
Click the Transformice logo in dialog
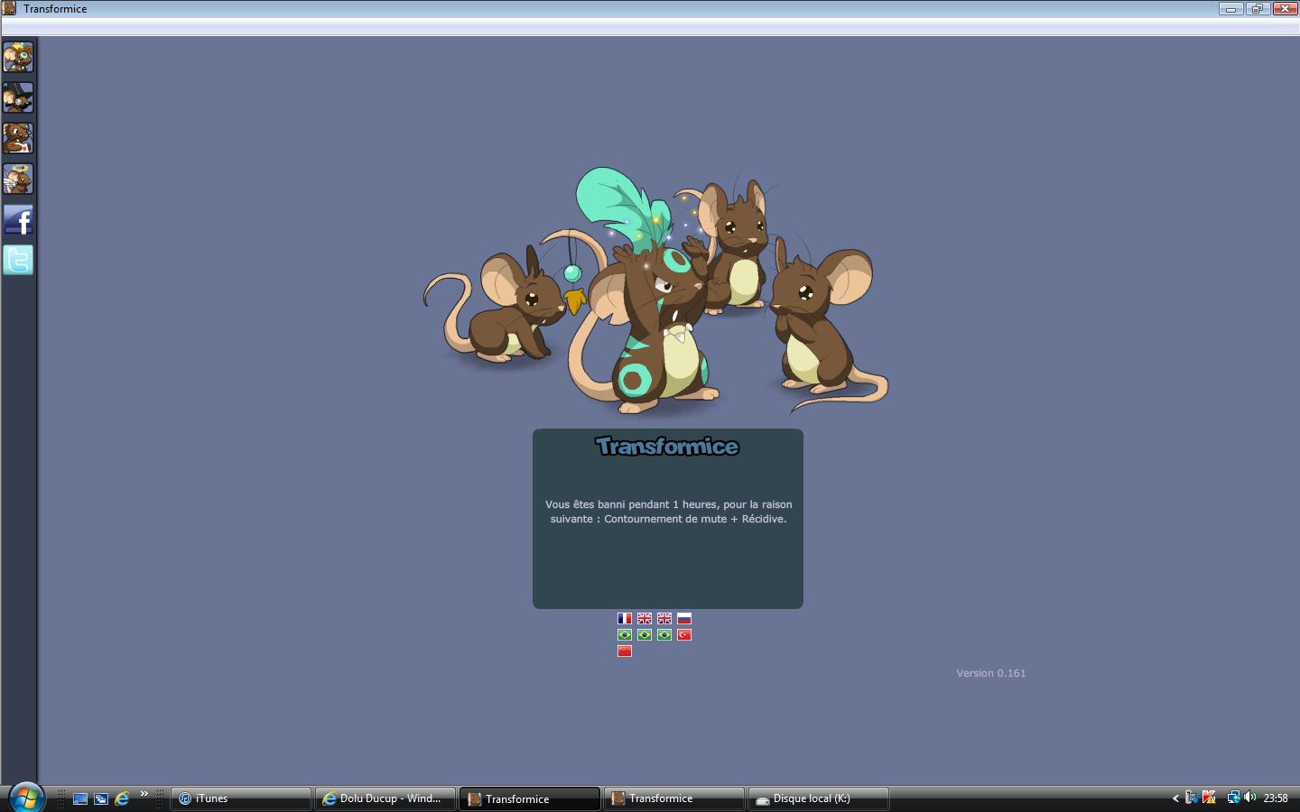667,447
